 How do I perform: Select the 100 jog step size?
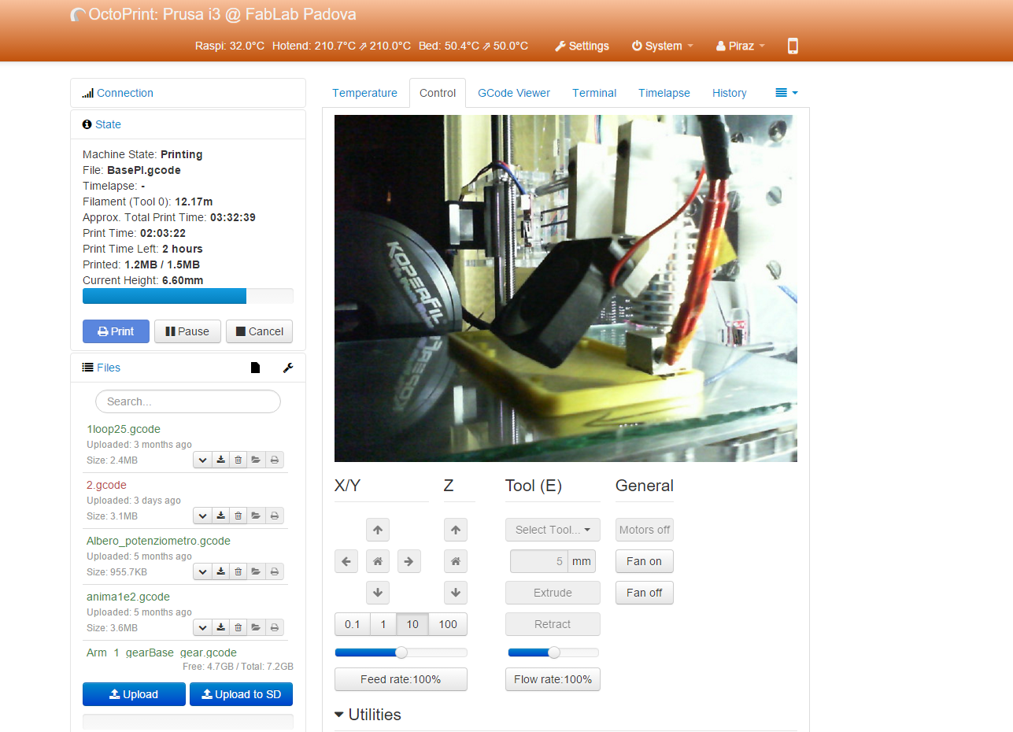click(448, 624)
